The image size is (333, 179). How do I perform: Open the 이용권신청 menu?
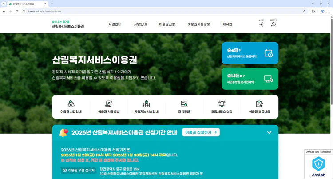pyautogui.click(x=167, y=24)
